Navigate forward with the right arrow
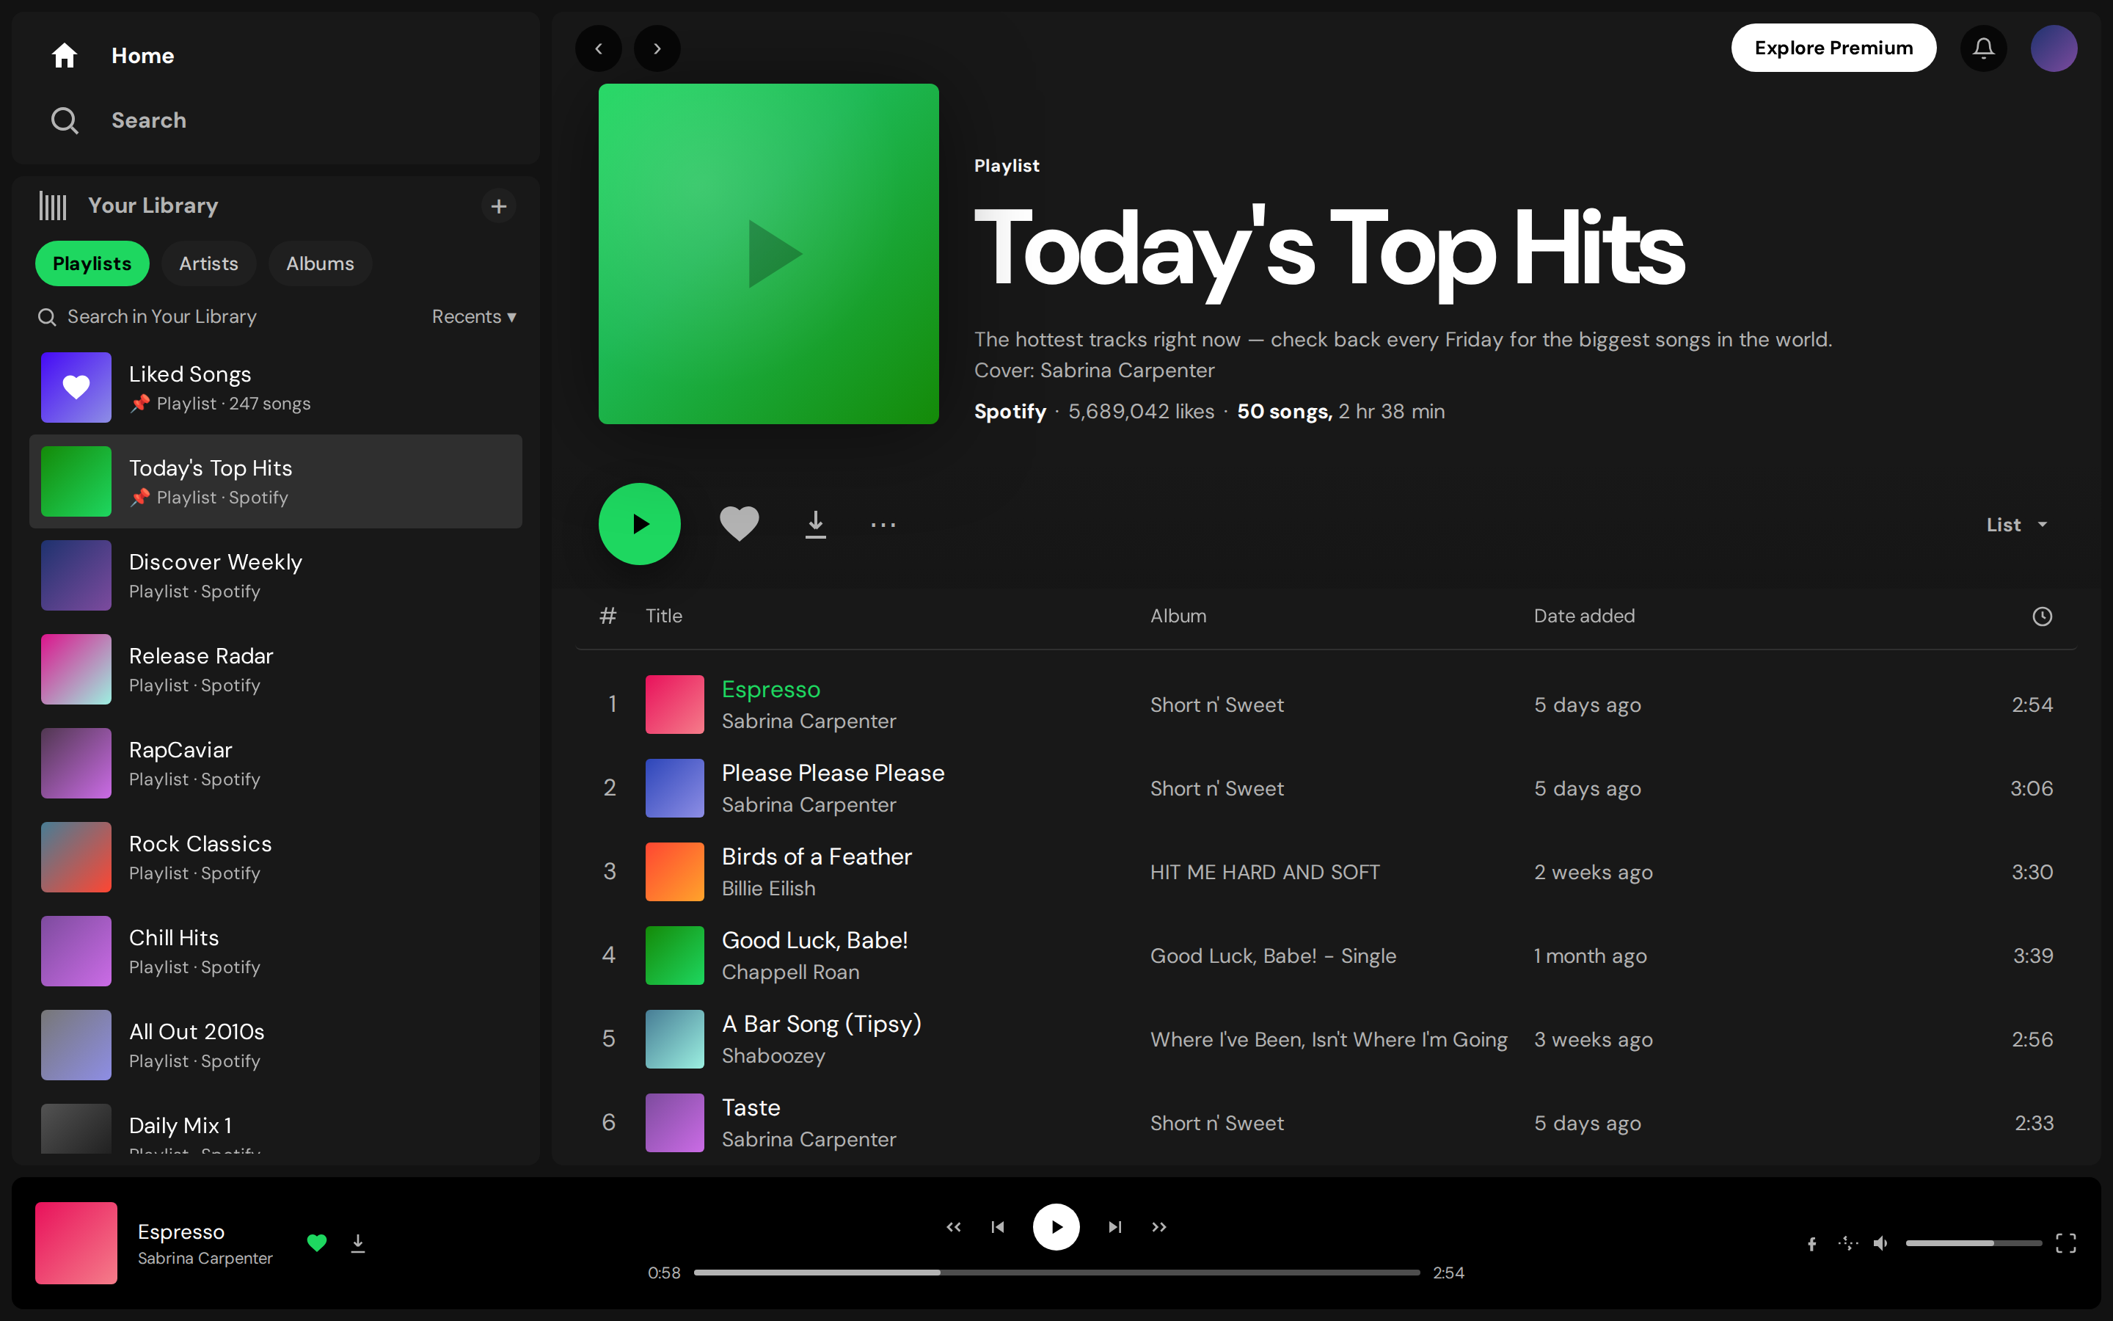This screenshot has width=2113, height=1321. (657, 48)
